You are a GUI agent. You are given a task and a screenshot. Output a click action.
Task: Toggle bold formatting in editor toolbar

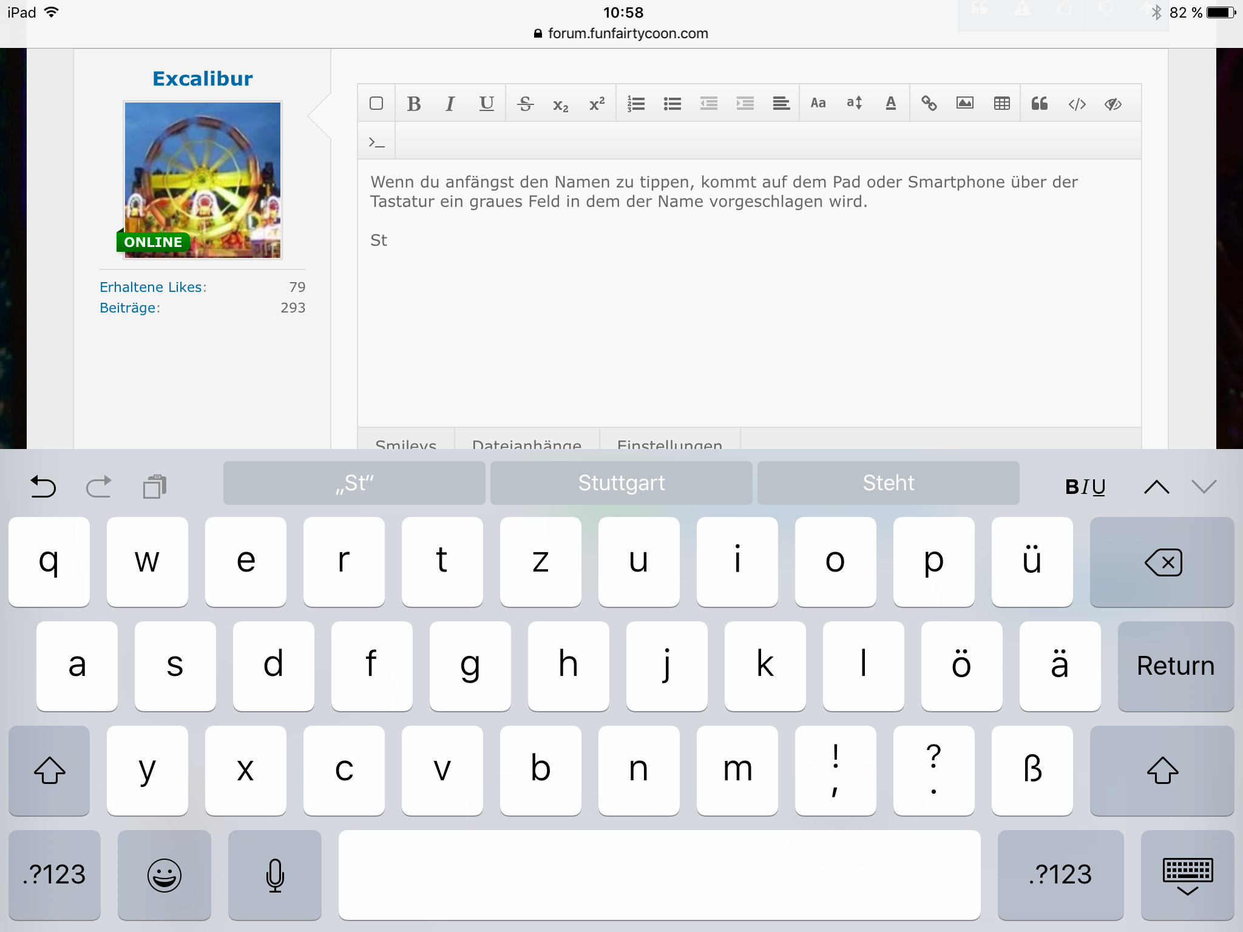[x=414, y=104]
